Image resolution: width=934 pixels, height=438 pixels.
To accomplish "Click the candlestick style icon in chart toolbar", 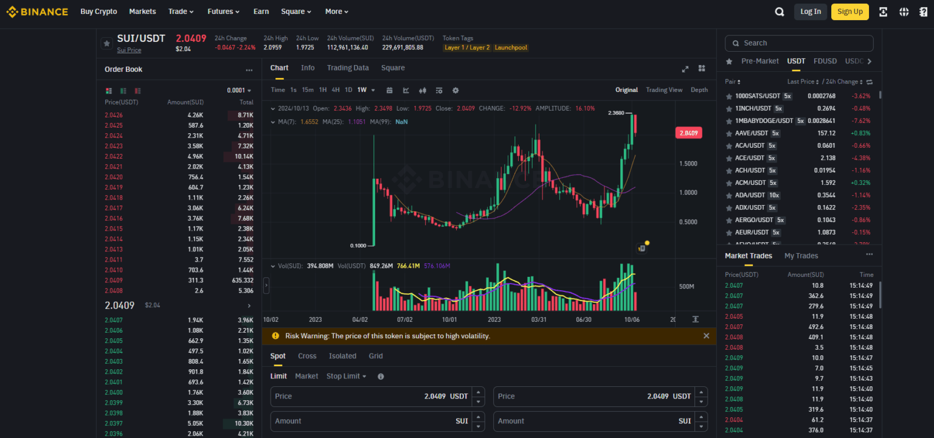I will [x=423, y=90].
